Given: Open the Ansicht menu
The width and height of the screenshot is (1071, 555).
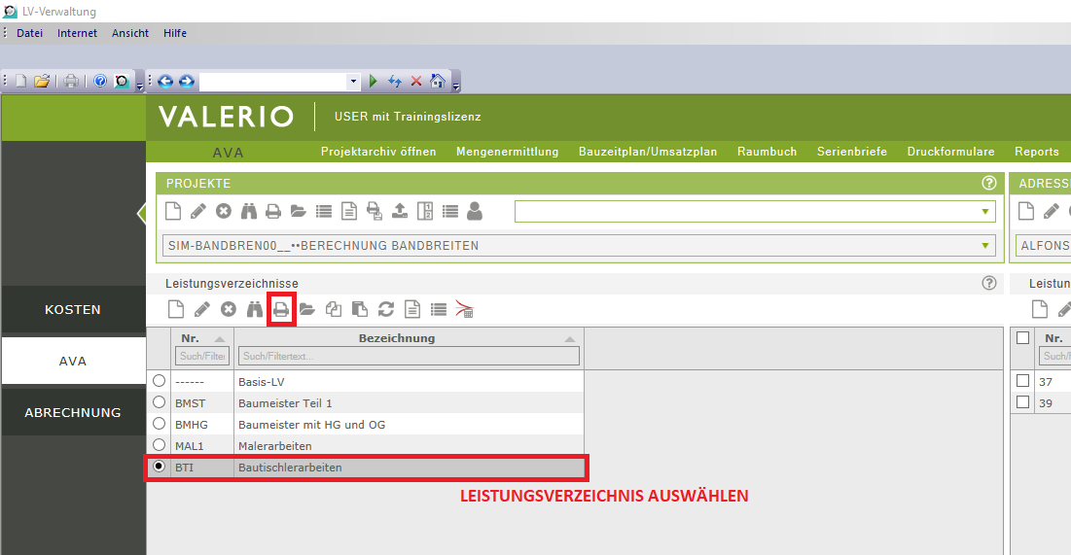Looking at the screenshot, I should (x=130, y=33).
